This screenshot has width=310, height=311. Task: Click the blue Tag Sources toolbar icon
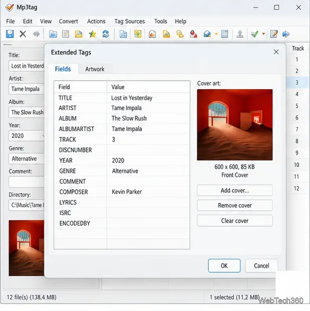pyautogui.click(x=207, y=34)
